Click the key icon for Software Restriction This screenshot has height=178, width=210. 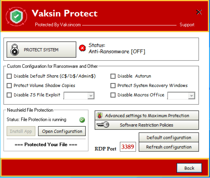103,125
